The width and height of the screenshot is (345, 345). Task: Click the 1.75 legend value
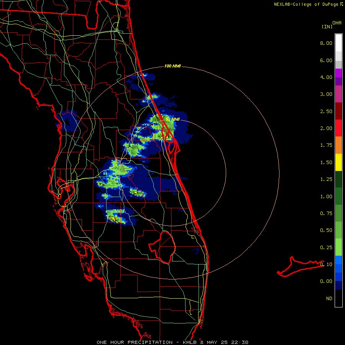tap(326, 145)
